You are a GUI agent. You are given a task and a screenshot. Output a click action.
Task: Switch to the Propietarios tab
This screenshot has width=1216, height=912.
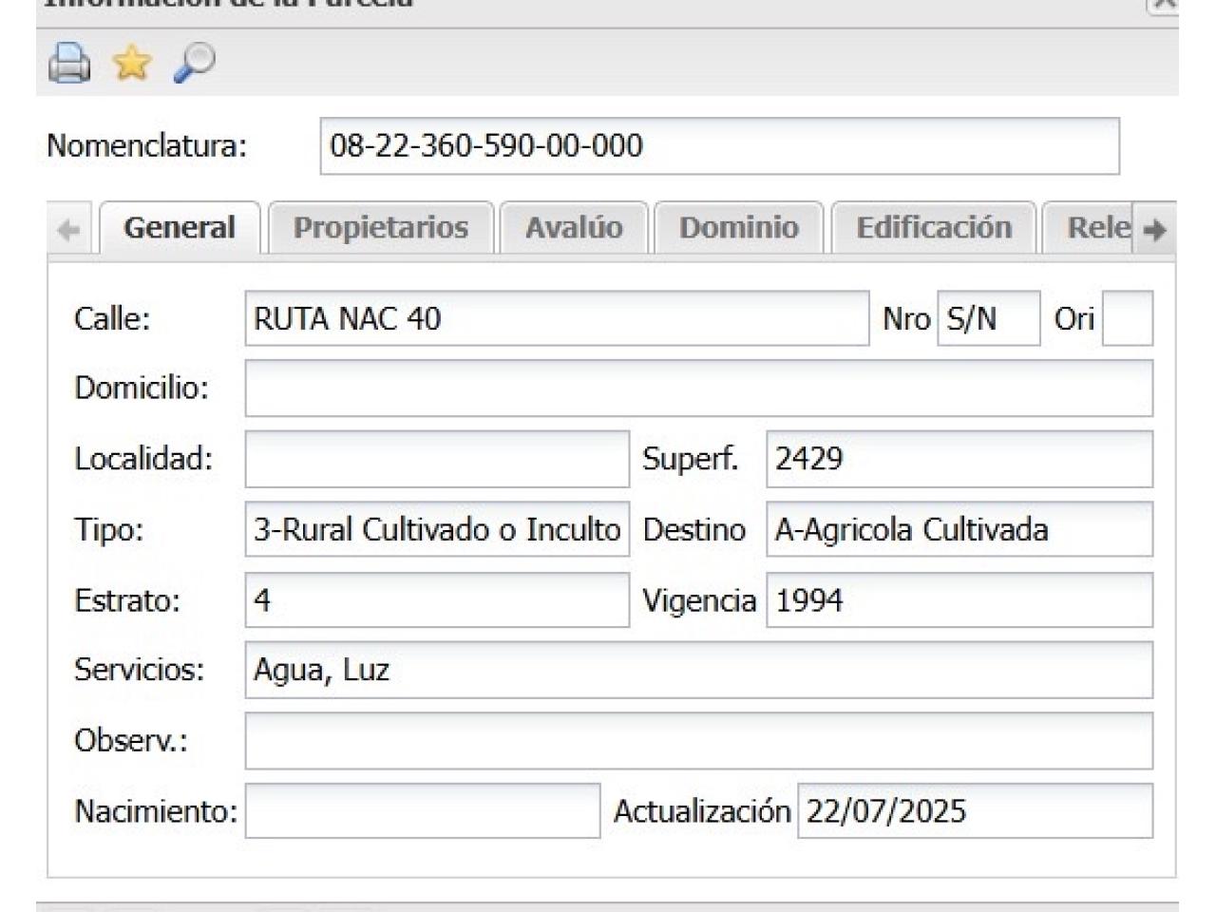[380, 228]
